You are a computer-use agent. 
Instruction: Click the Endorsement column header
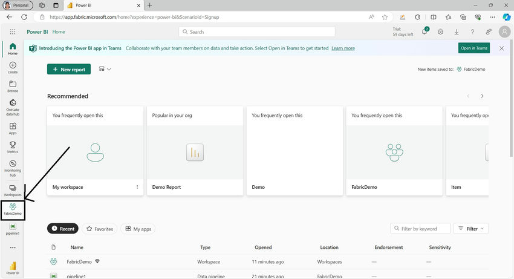[x=388, y=247]
